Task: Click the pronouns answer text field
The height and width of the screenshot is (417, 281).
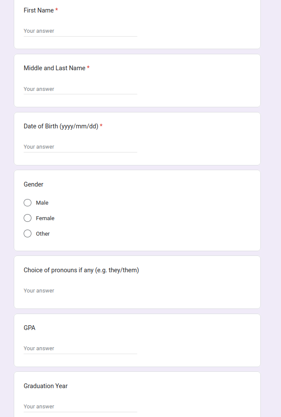Action: point(80,291)
